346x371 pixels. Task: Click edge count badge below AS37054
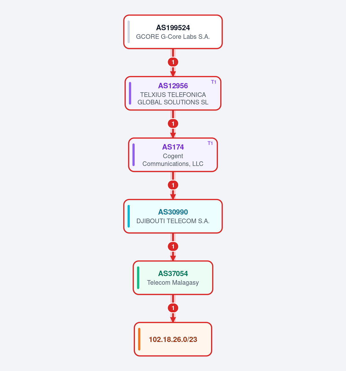pos(173,308)
